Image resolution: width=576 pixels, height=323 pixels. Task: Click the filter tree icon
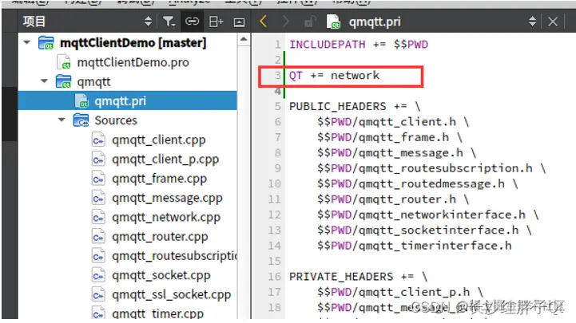click(169, 22)
